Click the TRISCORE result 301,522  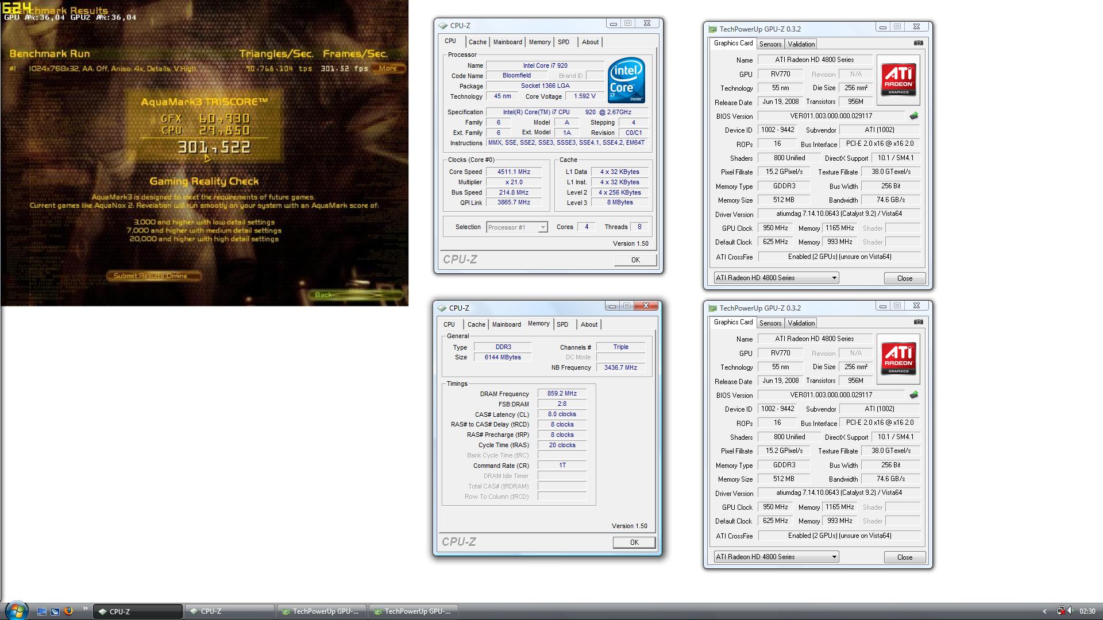click(214, 148)
